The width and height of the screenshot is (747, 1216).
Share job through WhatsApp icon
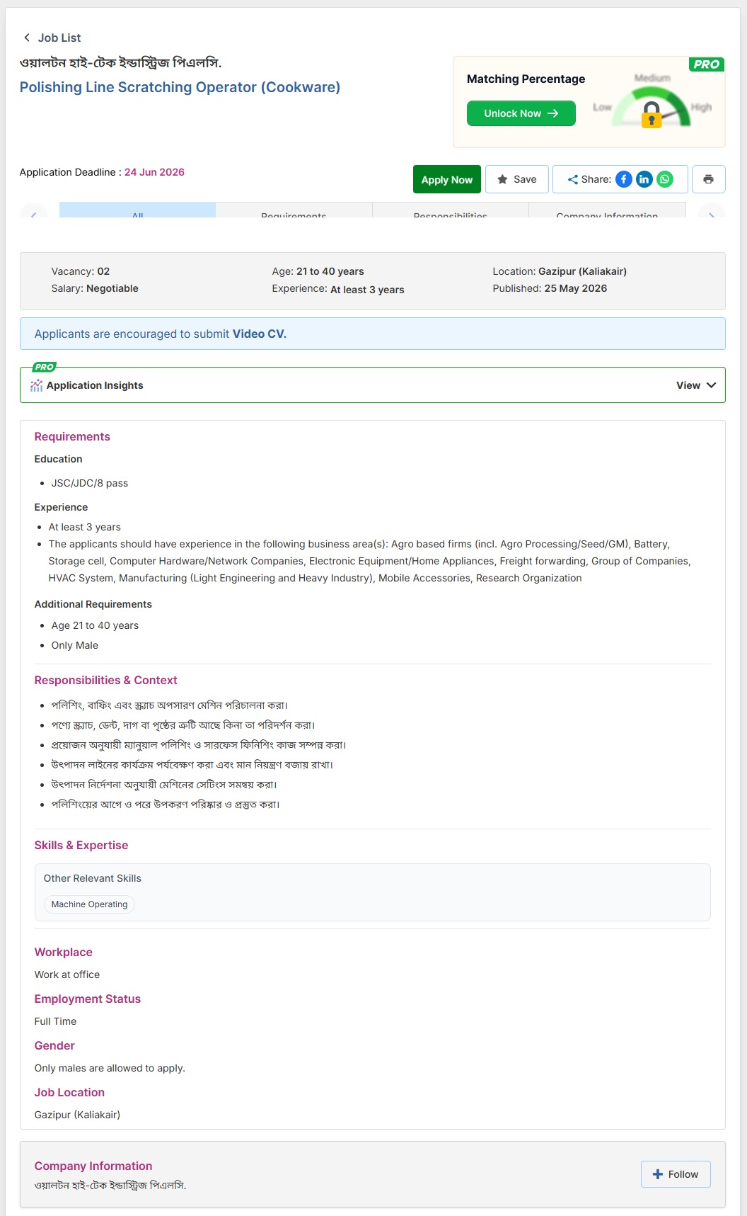click(665, 179)
